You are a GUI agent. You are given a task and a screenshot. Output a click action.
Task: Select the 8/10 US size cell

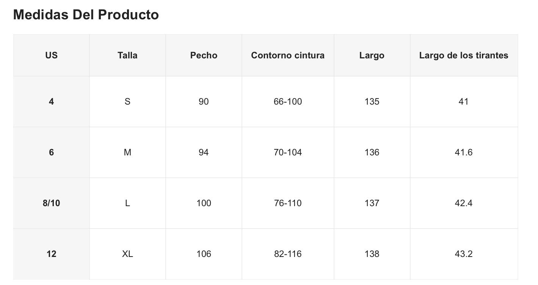tap(51, 203)
